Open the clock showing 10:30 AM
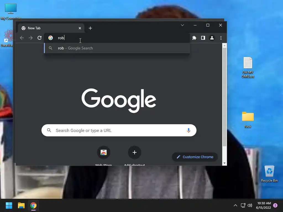 [x=263, y=205]
